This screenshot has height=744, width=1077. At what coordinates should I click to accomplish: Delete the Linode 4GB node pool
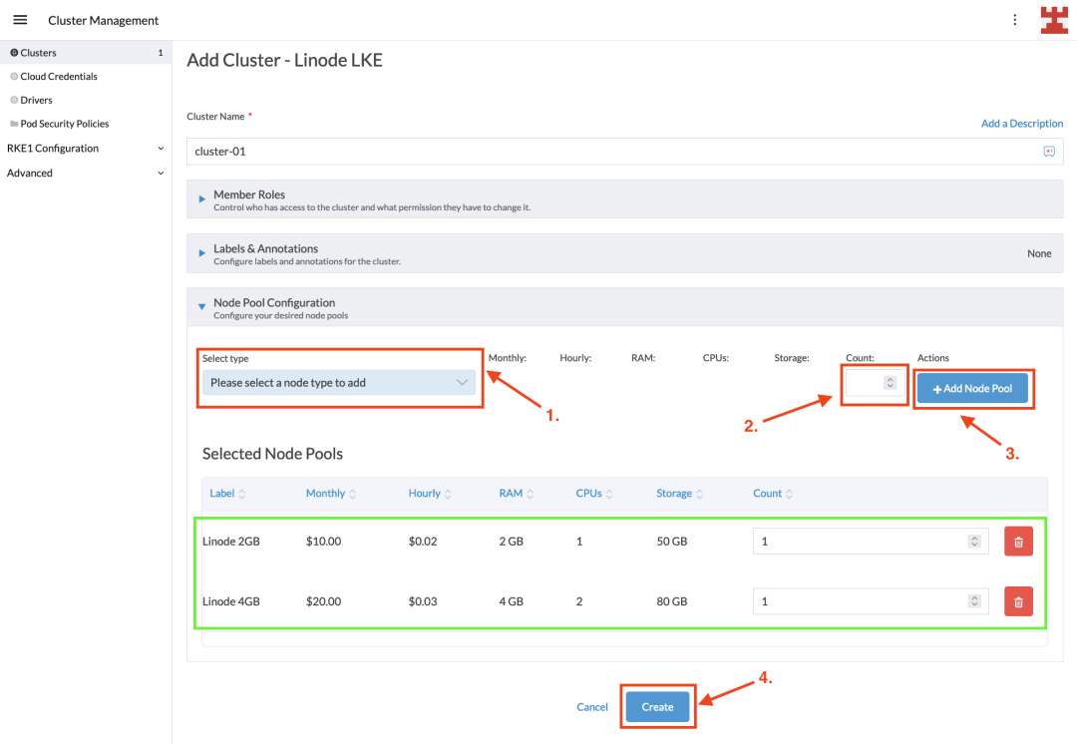coord(1018,601)
